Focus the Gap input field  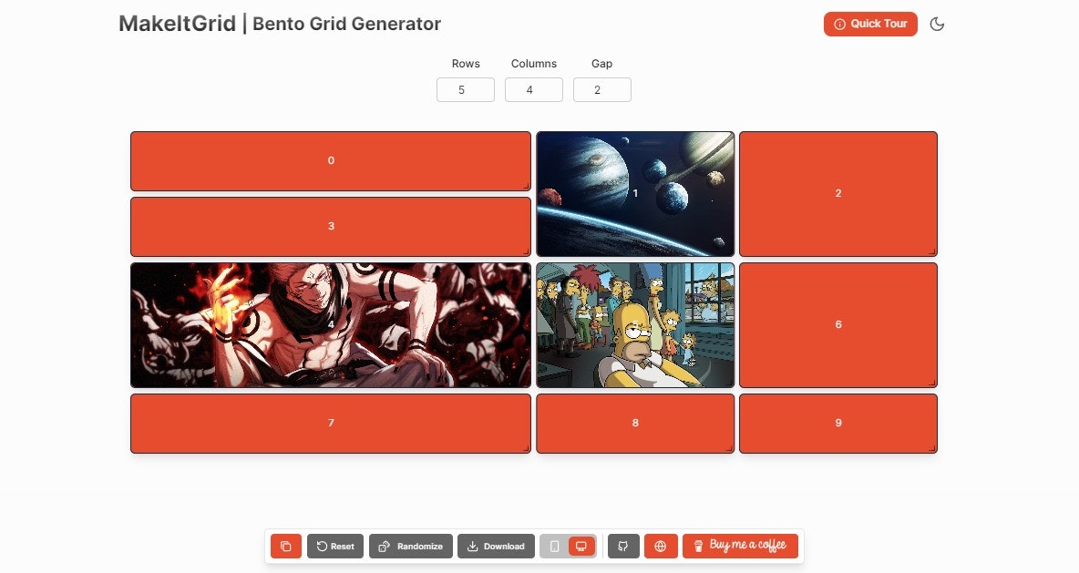(x=601, y=90)
